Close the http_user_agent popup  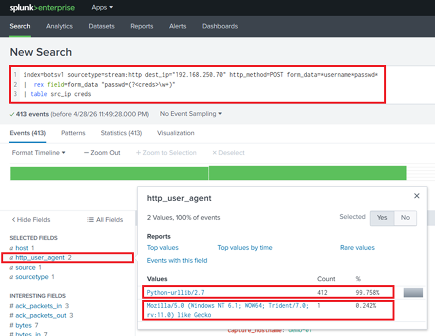pyautogui.click(x=417, y=196)
